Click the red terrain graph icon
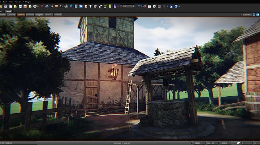260x145 pixels. [x=145, y=6]
